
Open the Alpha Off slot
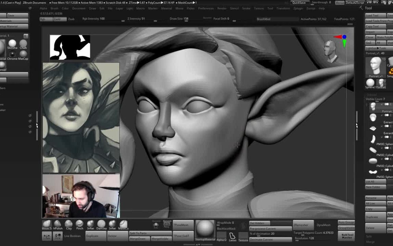click(221, 237)
